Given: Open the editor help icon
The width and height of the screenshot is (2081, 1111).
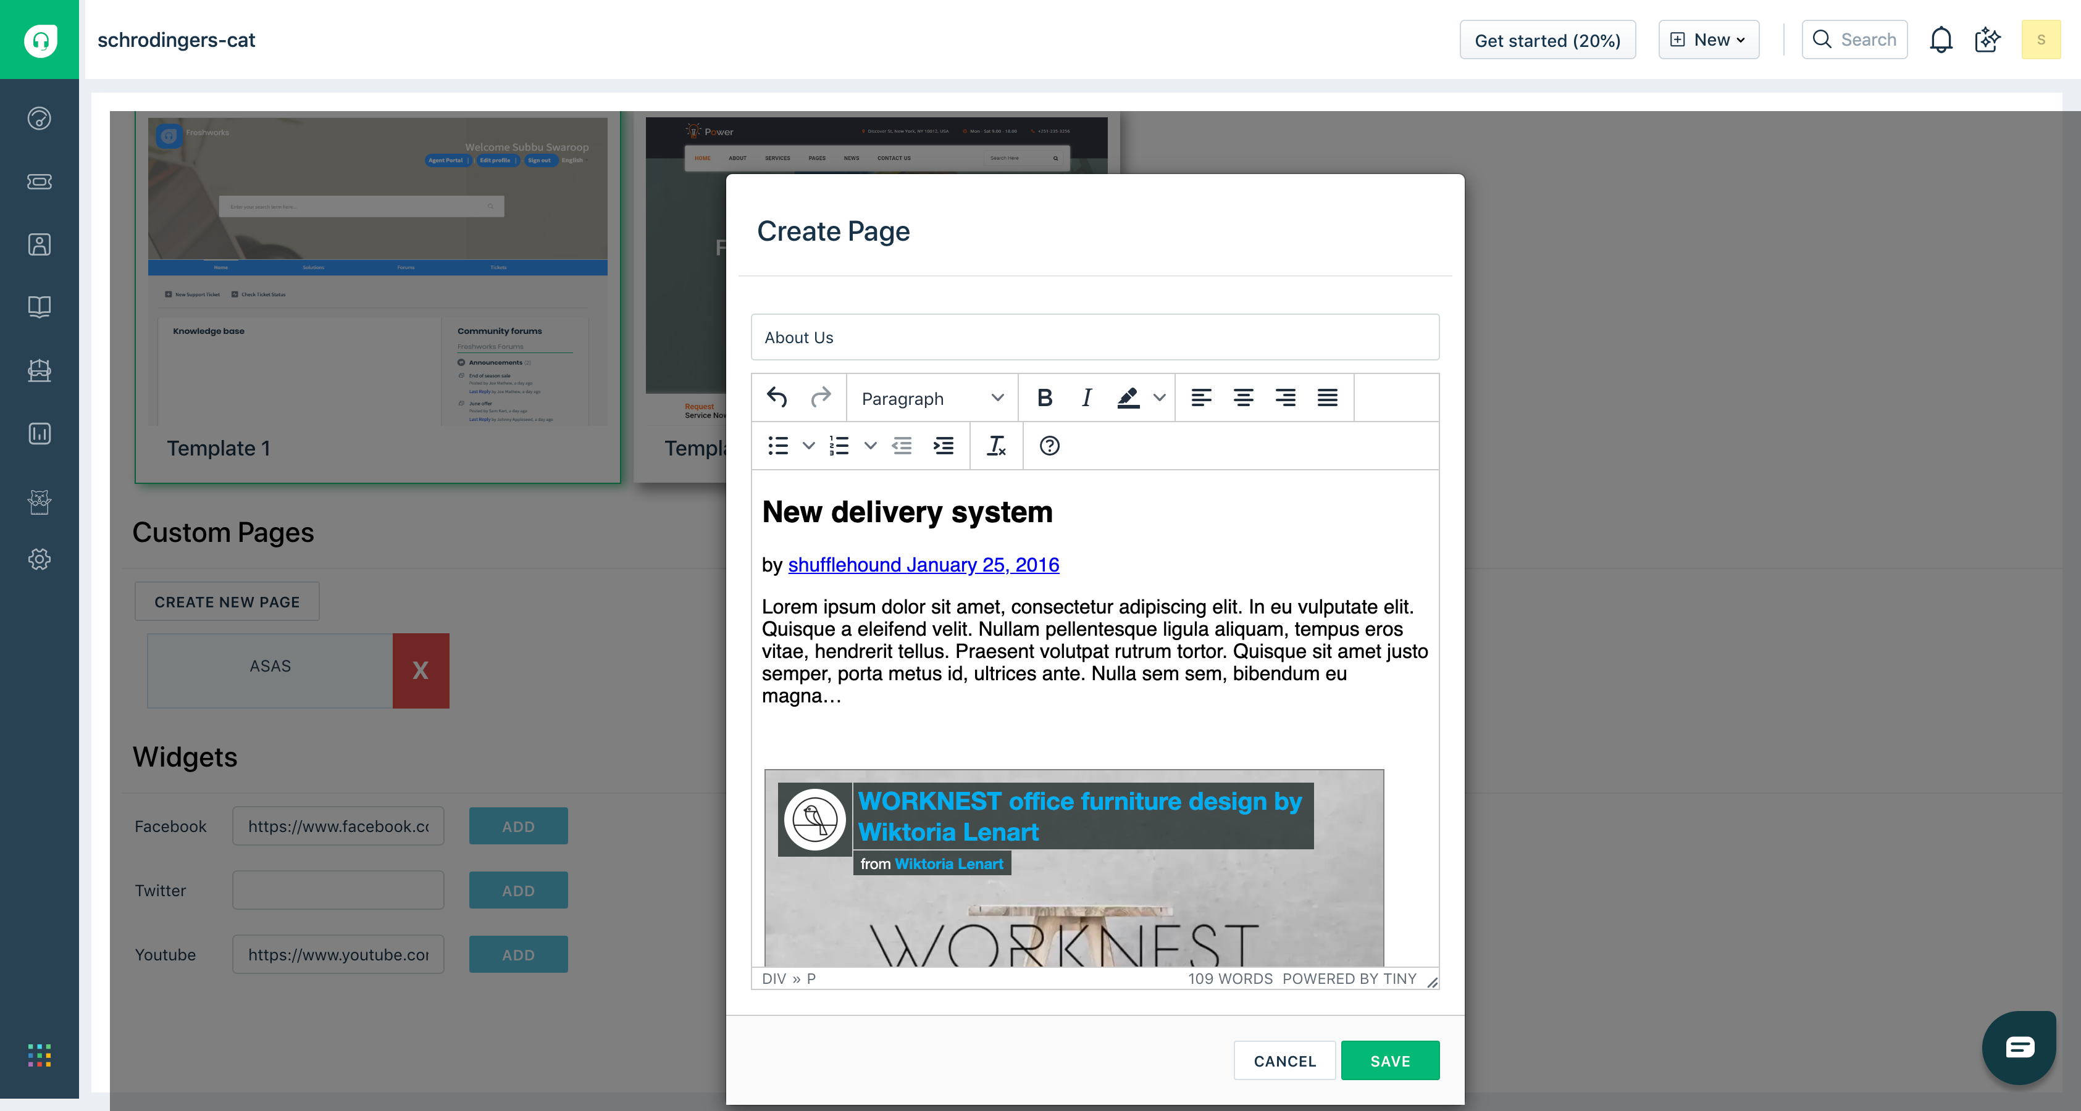Looking at the screenshot, I should tap(1049, 446).
